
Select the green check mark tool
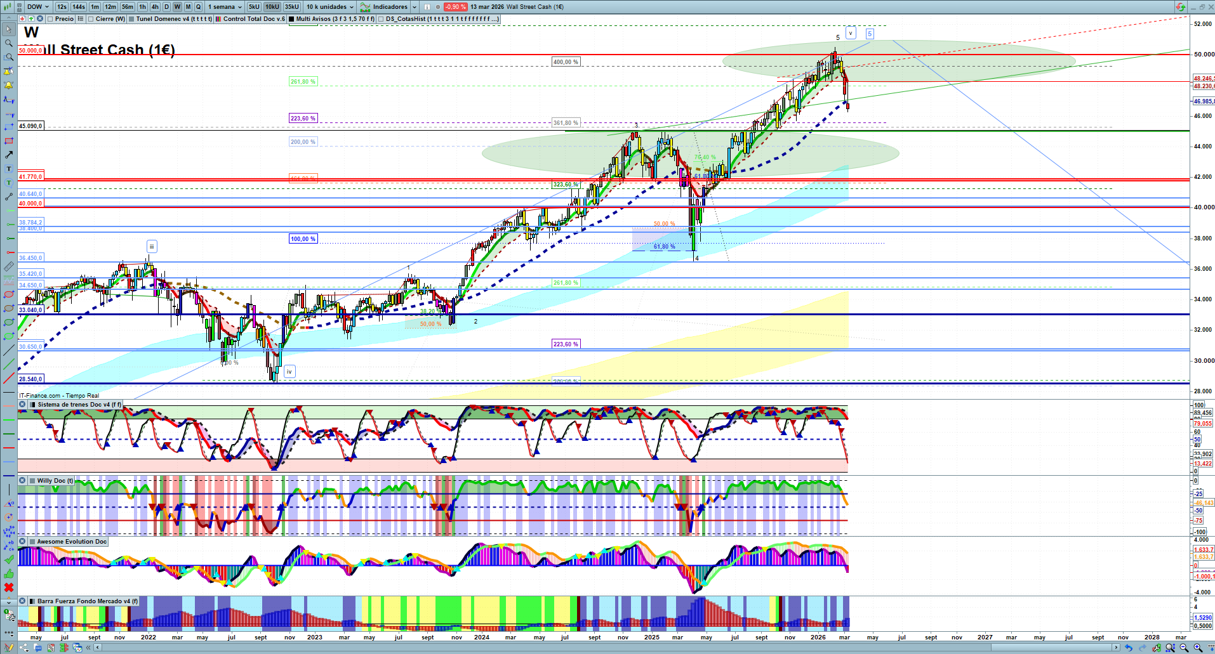9,559
